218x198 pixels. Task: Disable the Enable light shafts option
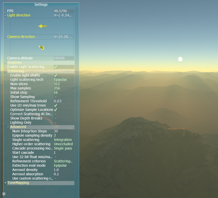tap(56, 75)
